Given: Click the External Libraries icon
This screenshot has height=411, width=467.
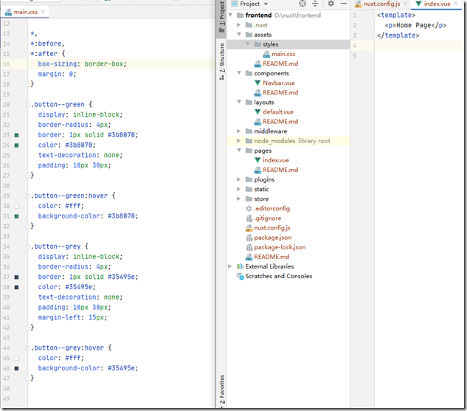Looking at the screenshot, I should pos(240,266).
